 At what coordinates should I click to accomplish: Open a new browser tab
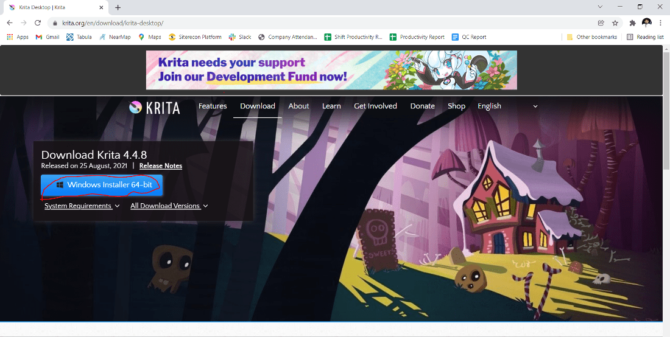(x=118, y=7)
